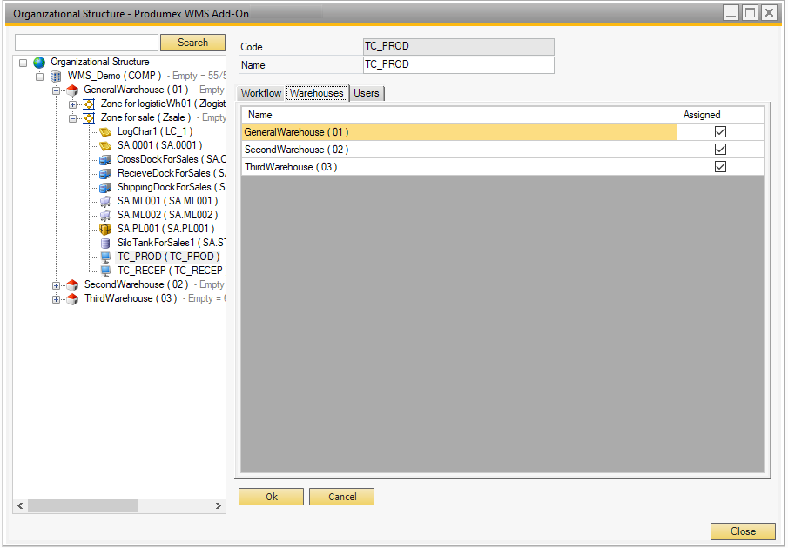
Task: Click the globe icon for Organizational Structure
Action: [38, 62]
